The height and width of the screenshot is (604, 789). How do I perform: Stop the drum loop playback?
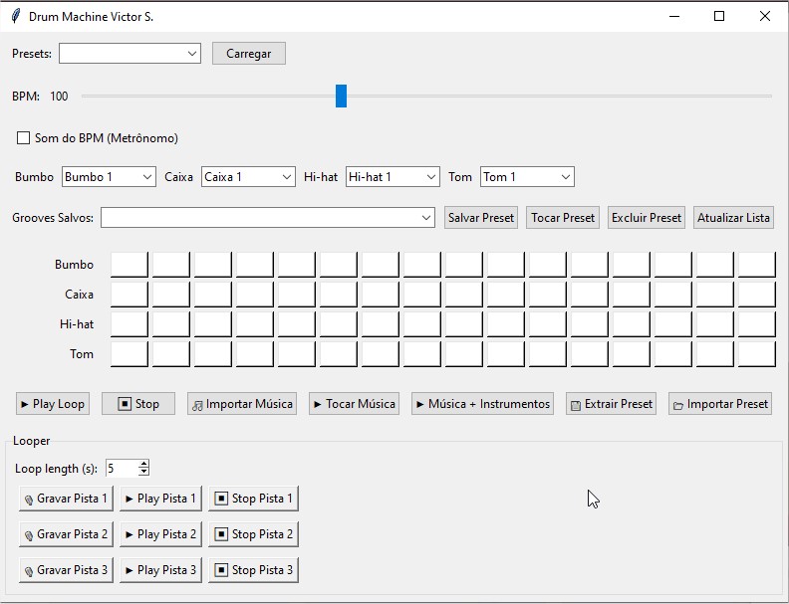[138, 404]
